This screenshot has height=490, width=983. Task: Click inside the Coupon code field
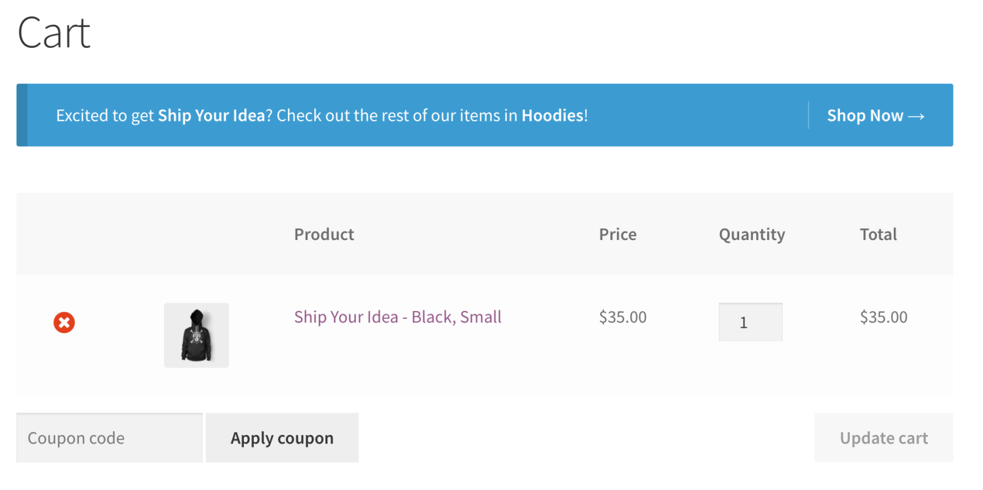(109, 438)
